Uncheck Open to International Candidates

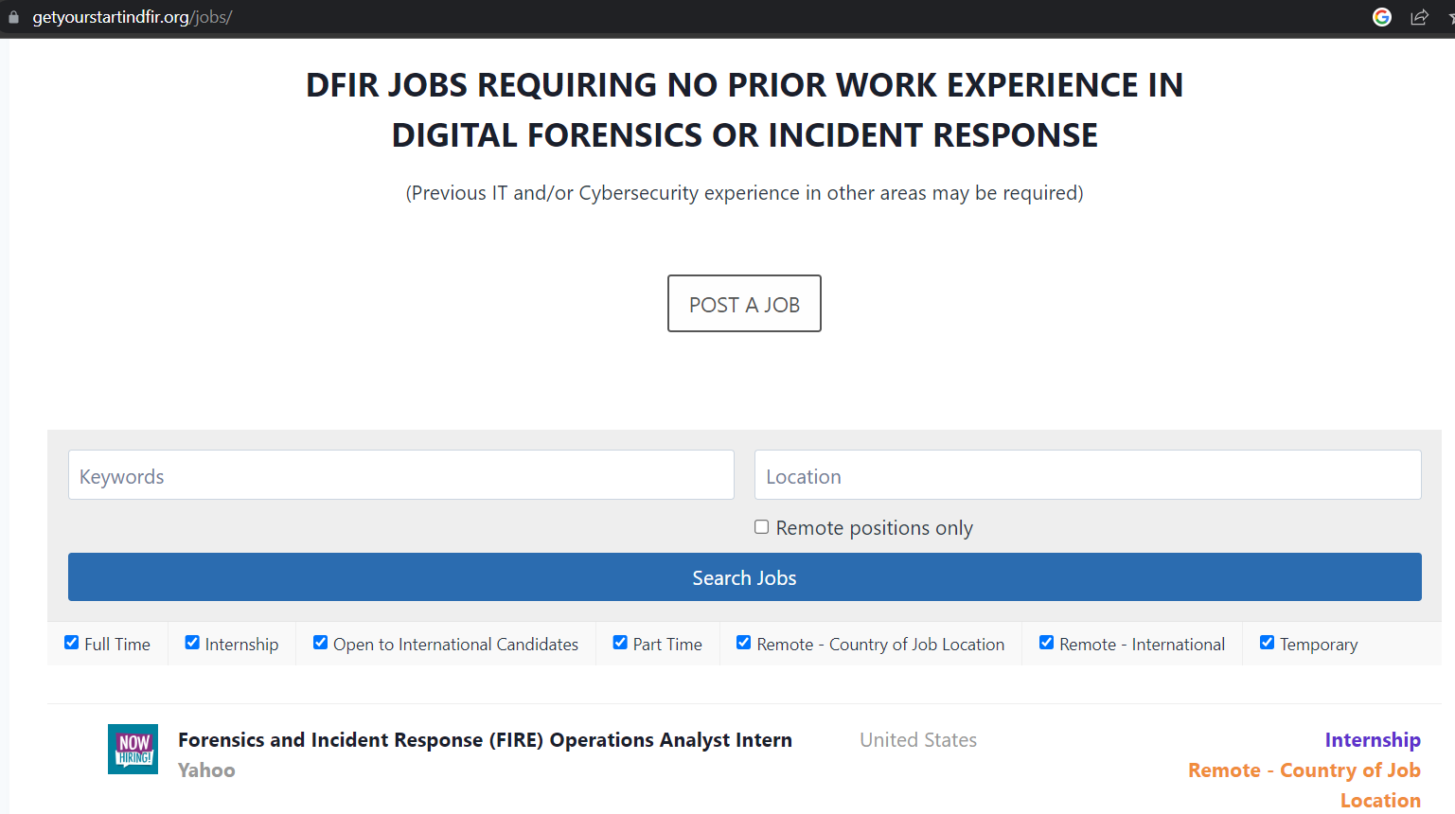tap(320, 642)
